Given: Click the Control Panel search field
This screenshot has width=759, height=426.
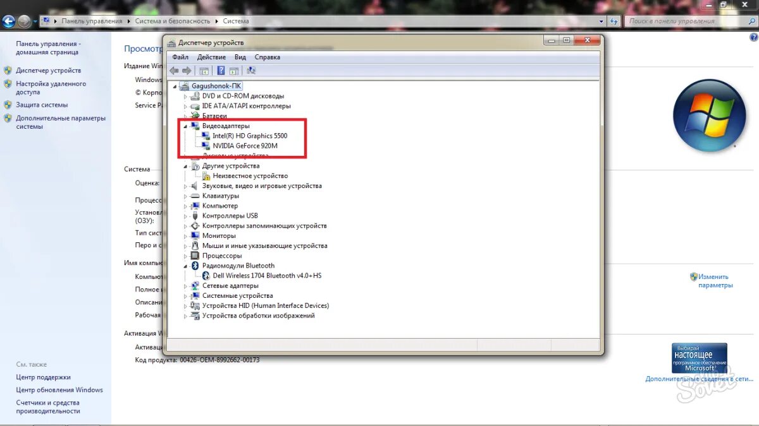Looking at the screenshot, I should (x=690, y=21).
